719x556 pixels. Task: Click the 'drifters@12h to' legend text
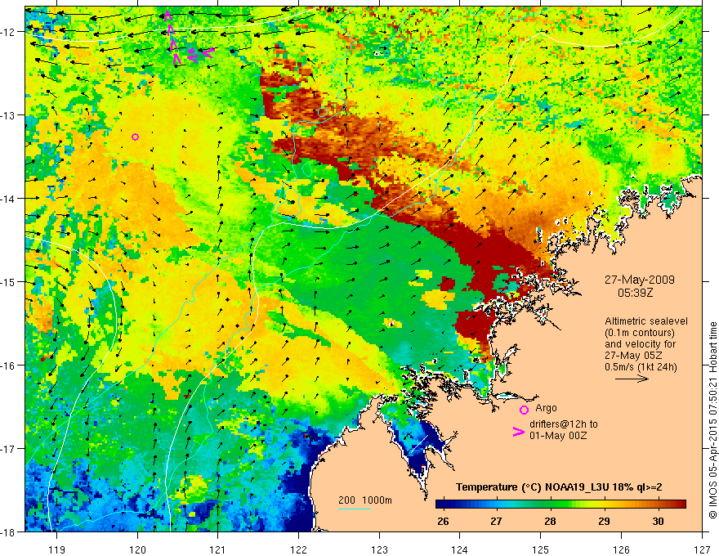(x=564, y=424)
